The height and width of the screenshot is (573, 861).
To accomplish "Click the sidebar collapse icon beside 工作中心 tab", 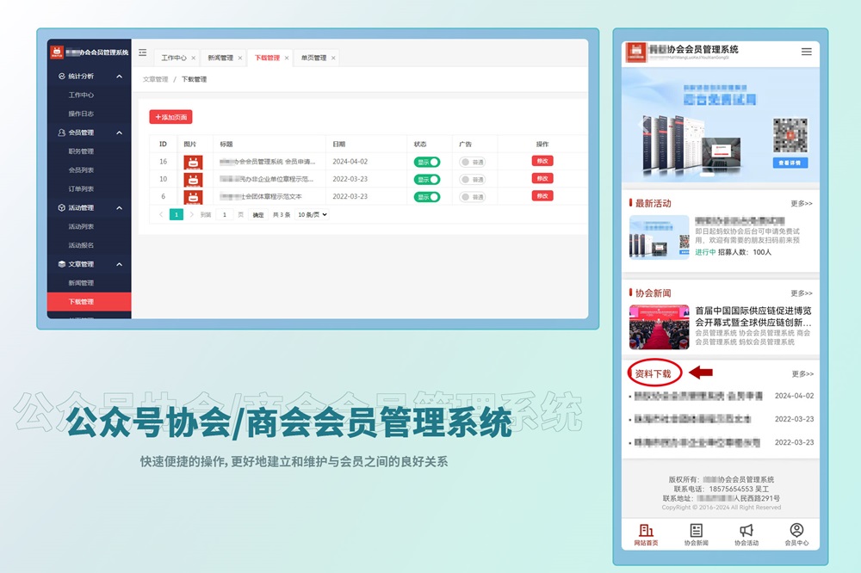I will [x=143, y=53].
